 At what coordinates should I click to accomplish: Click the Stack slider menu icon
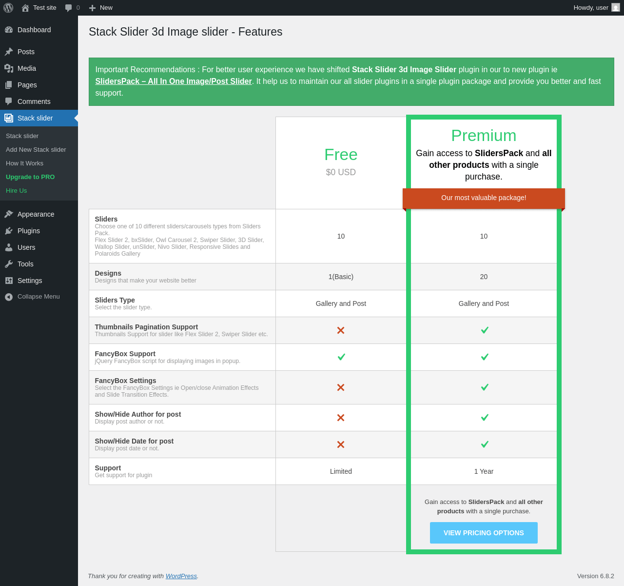9,118
